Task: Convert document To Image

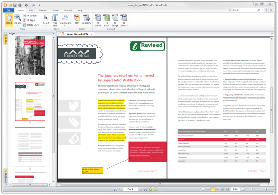Action: click(x=115, y=21)
